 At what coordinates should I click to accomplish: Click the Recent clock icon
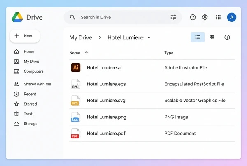point(16,94)
